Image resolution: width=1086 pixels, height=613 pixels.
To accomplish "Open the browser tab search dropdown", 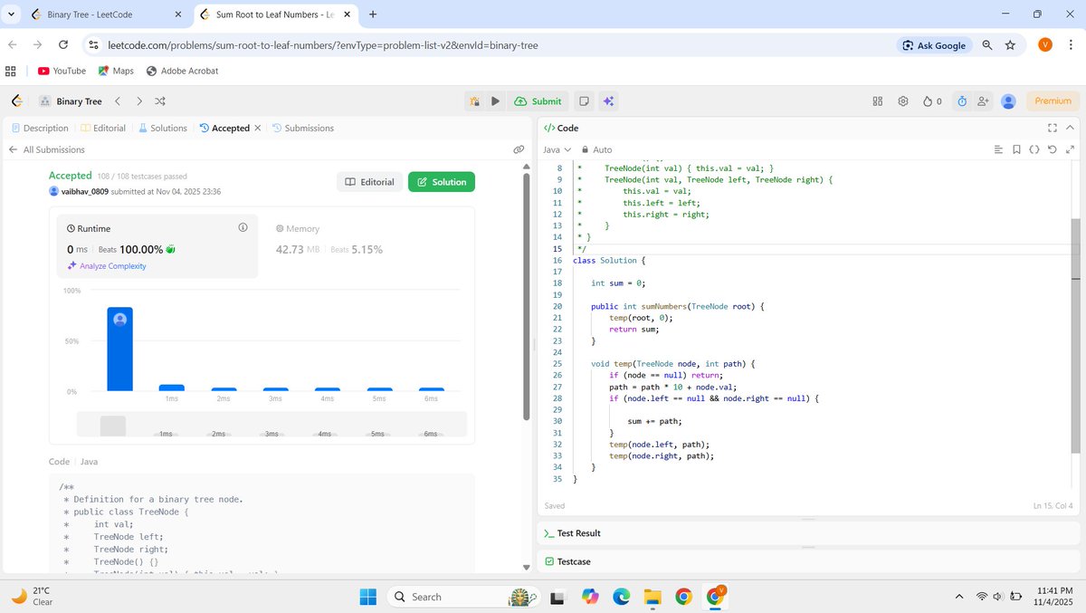I will pos(11,14).
